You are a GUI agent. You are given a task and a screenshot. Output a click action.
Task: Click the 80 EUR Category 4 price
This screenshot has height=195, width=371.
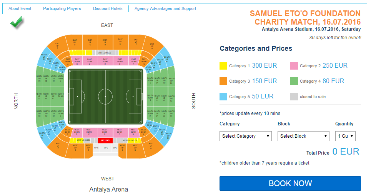333,81
